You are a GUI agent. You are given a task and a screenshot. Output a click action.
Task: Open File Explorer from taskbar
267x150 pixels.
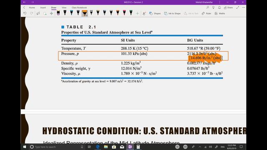tap(106, 147)
